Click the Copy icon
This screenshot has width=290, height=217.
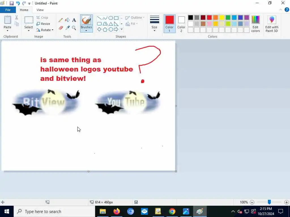click(16, 24)
